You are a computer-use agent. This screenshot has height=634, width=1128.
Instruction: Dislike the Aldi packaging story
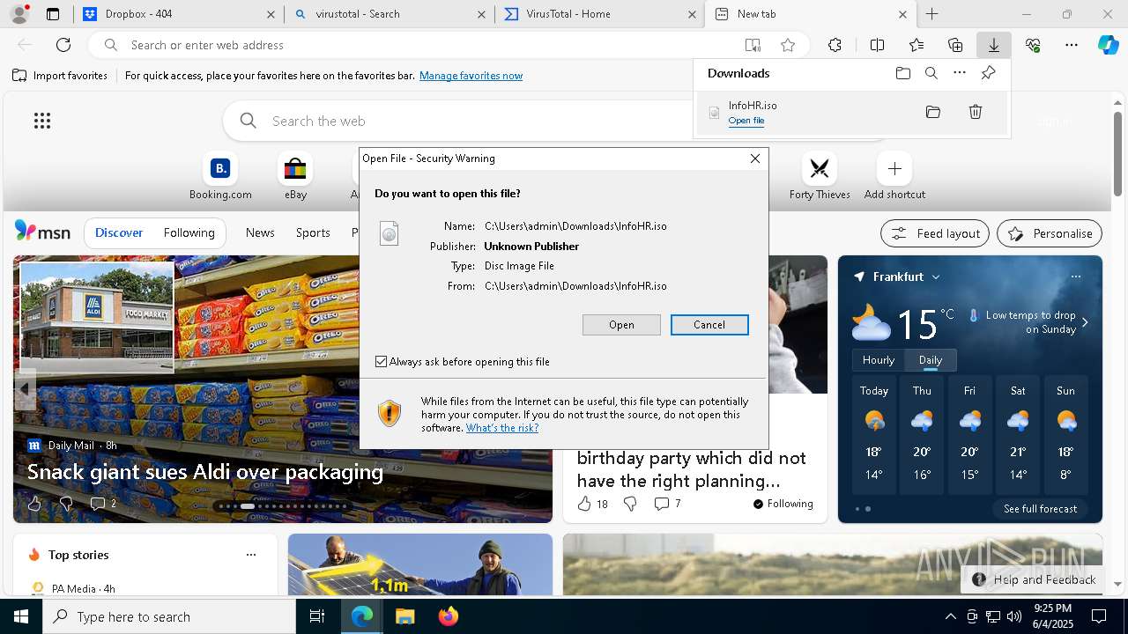pos(65,504)
